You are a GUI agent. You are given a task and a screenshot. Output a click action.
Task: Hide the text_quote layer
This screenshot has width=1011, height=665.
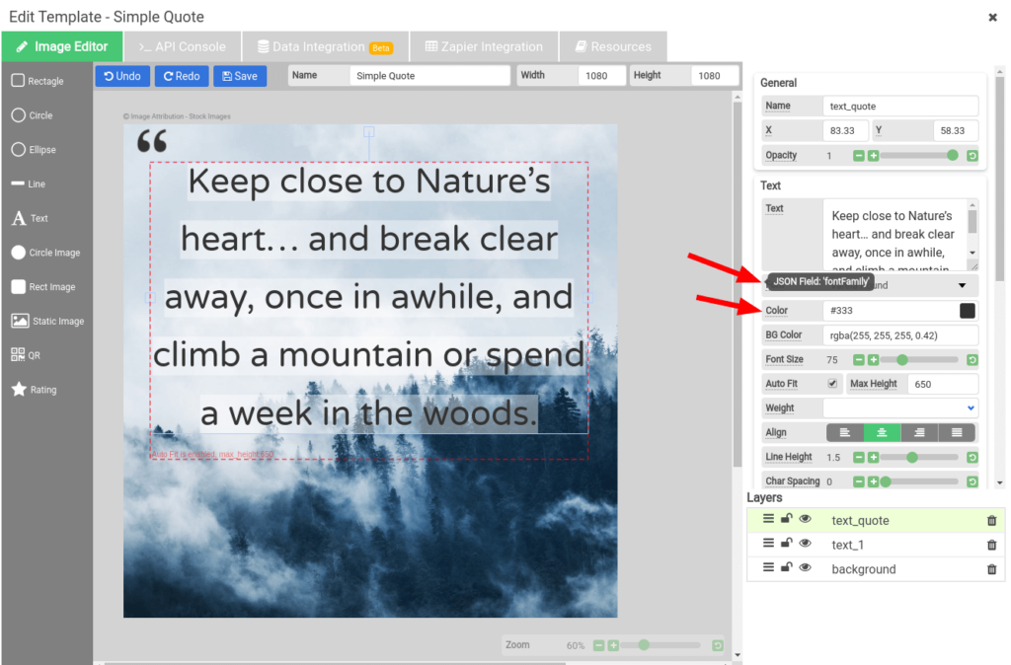pyautogui.click(x=806, y=519)
